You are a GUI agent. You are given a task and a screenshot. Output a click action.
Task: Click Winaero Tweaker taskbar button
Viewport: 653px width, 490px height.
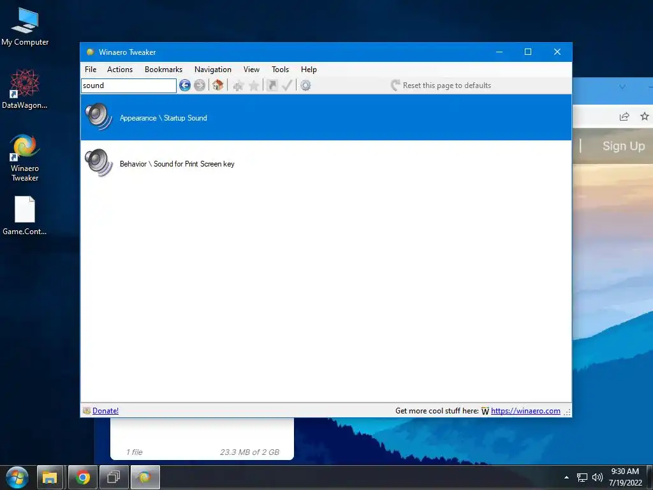145,477
